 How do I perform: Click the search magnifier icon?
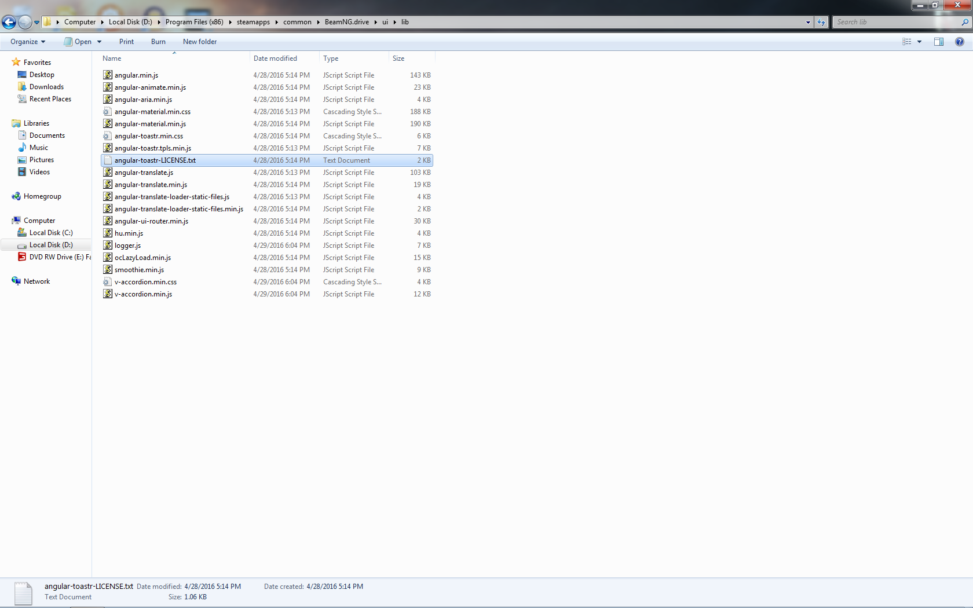(x=965, y=22)
